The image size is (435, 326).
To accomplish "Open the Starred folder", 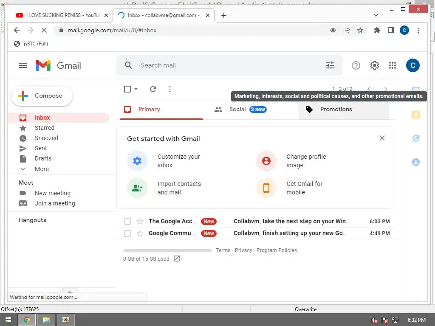I will pyautogui.click(x=44, y=128).
